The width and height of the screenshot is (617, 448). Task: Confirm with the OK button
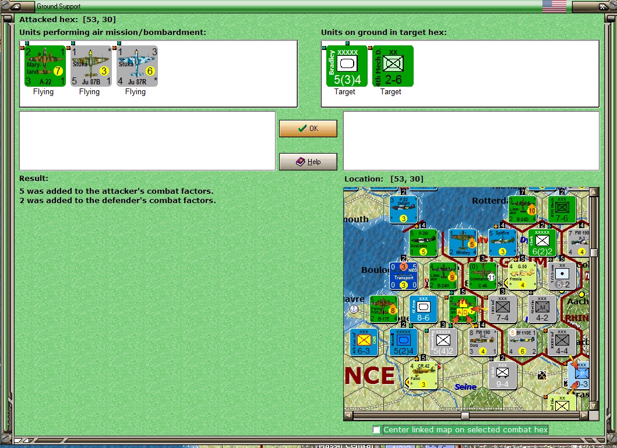click(x=308, y=129)
